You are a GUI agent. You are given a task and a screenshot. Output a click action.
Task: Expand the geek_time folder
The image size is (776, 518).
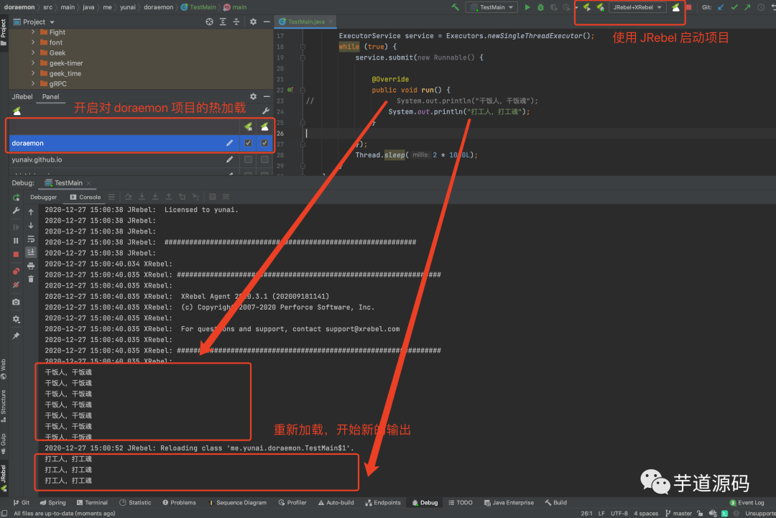(x=33, y=73)
